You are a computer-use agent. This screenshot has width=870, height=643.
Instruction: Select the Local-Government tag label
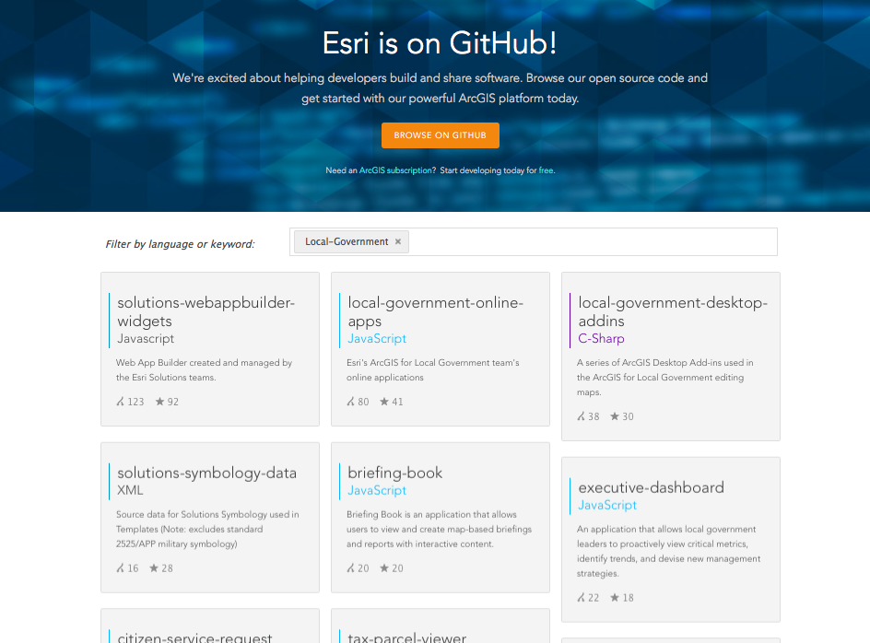click(x=347, y=242)
